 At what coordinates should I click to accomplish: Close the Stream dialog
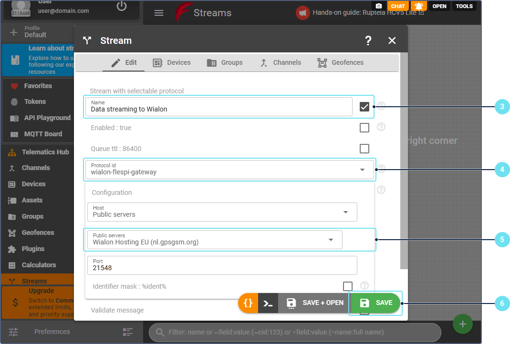click(392, 40)
